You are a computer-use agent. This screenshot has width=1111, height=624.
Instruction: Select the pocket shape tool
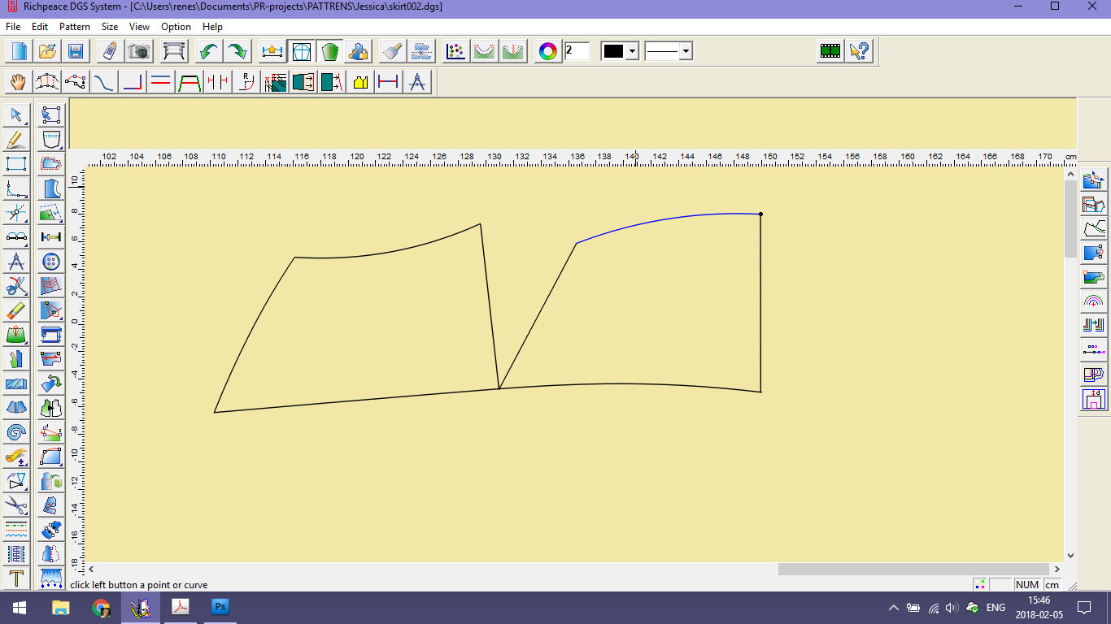(51, 139)
